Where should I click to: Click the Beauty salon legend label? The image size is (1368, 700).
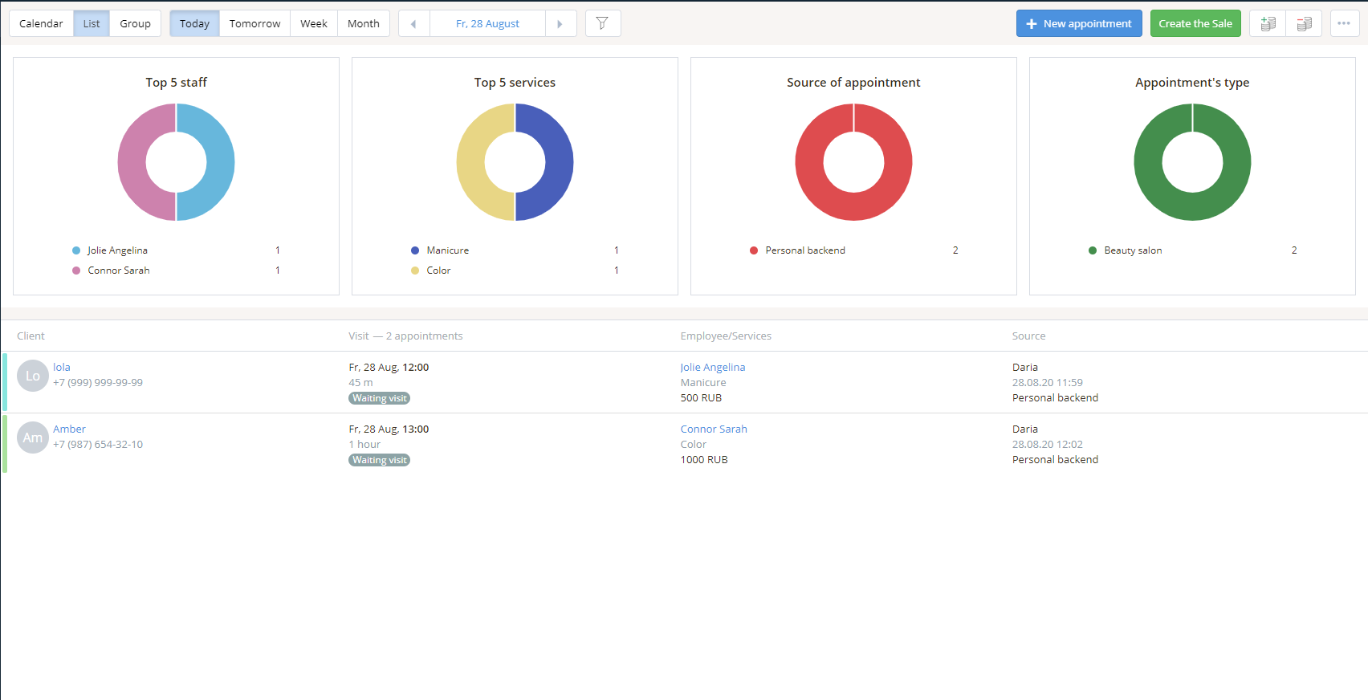point(1133,250)
